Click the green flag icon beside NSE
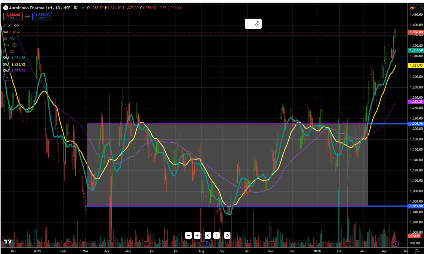Screen dimensions: 424x254 [75, 8]
